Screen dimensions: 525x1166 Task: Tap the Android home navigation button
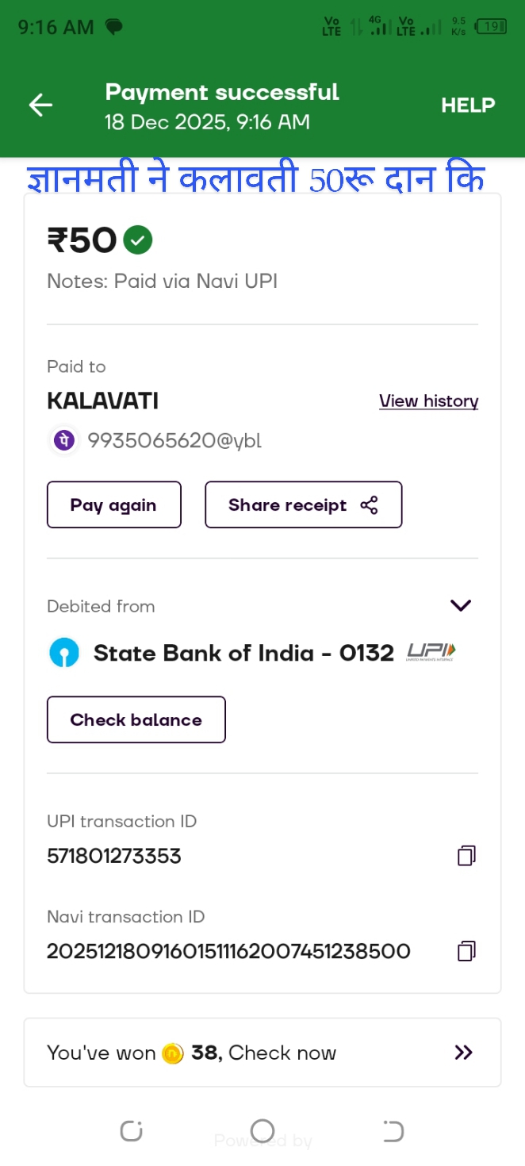(262, 1131)
